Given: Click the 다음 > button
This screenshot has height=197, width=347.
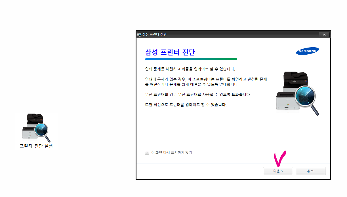Looking at the screenshot, I should (x=278, y=171).
